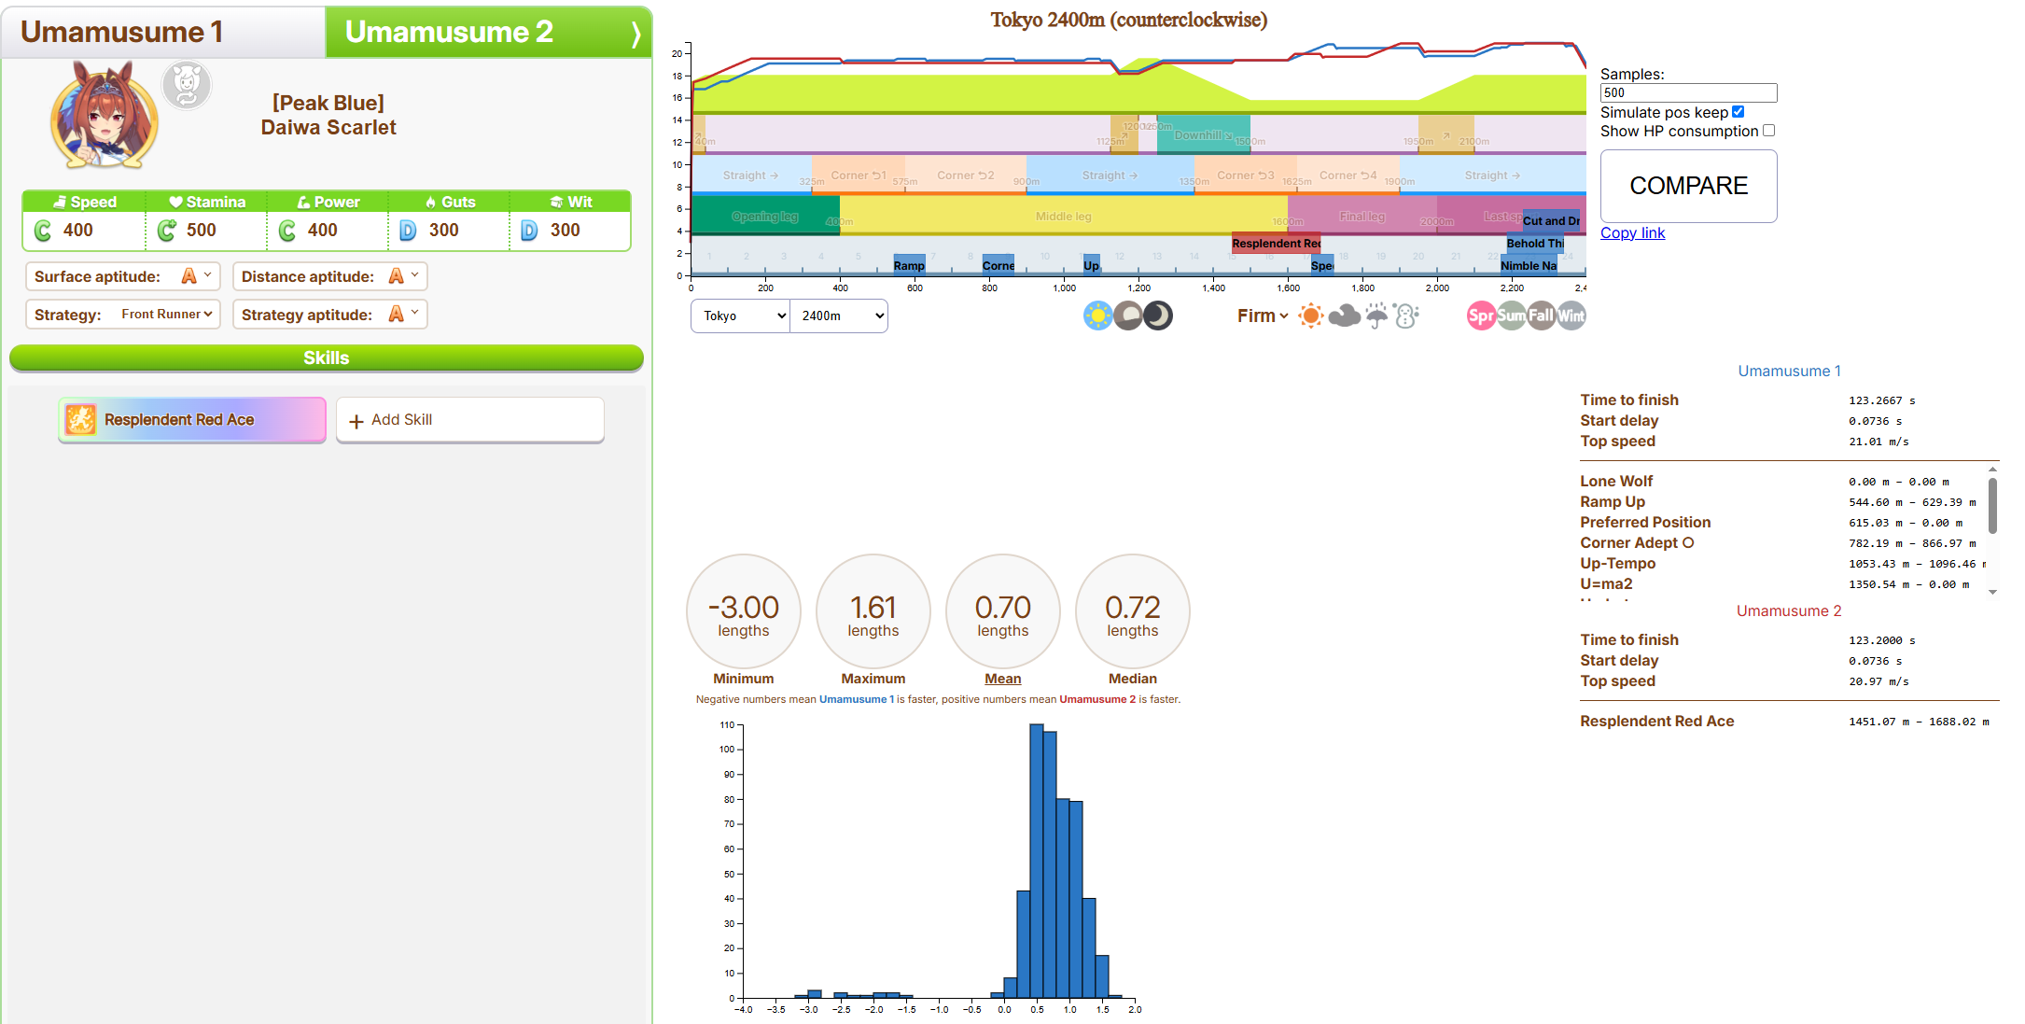
Task: Click the Median 0.72 lengths circle
Action: [x=1133, y=611]
